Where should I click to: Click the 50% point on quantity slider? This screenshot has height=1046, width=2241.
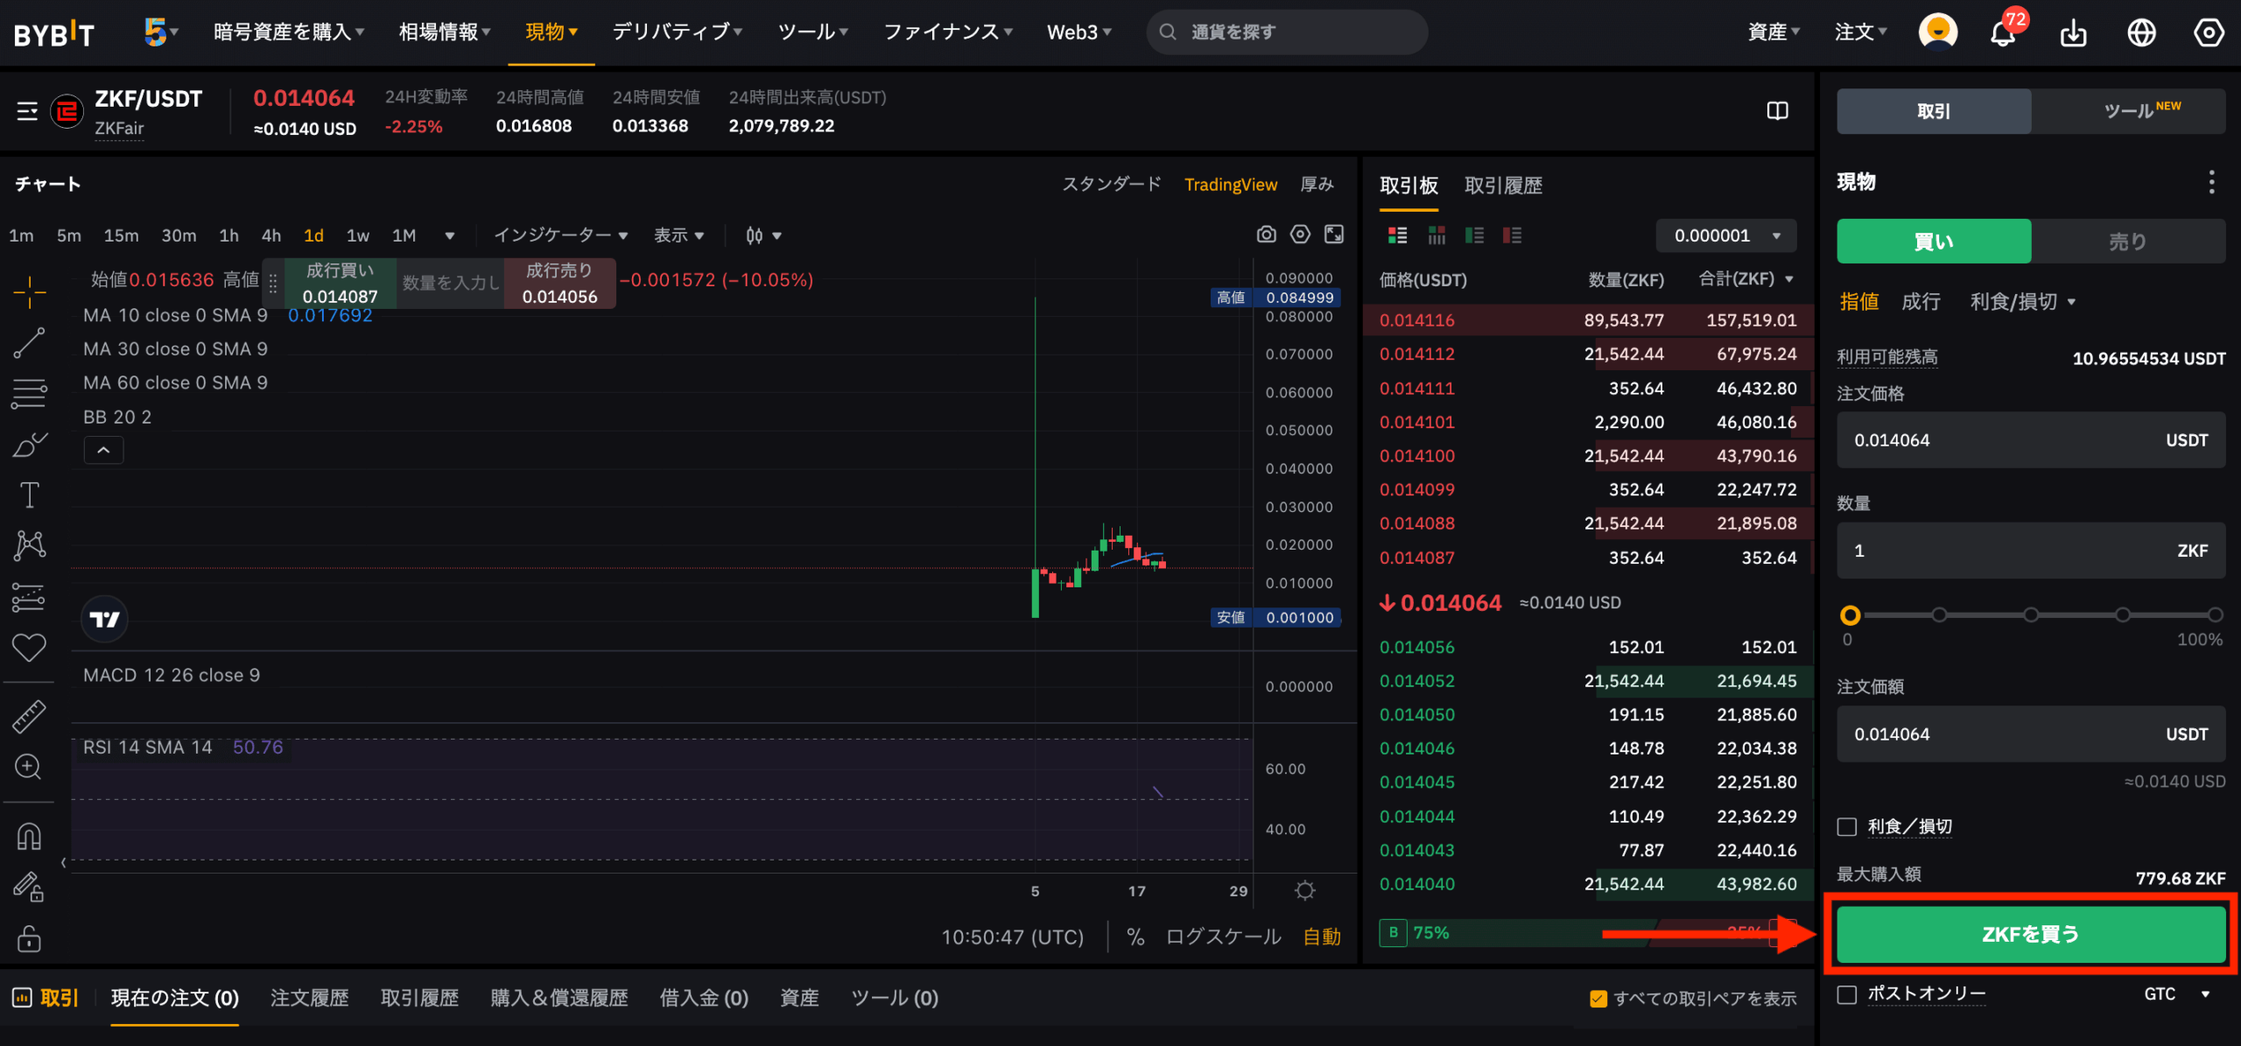[x=2031, y=614]
